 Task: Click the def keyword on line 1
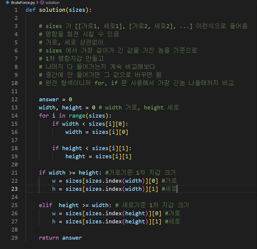31,10
